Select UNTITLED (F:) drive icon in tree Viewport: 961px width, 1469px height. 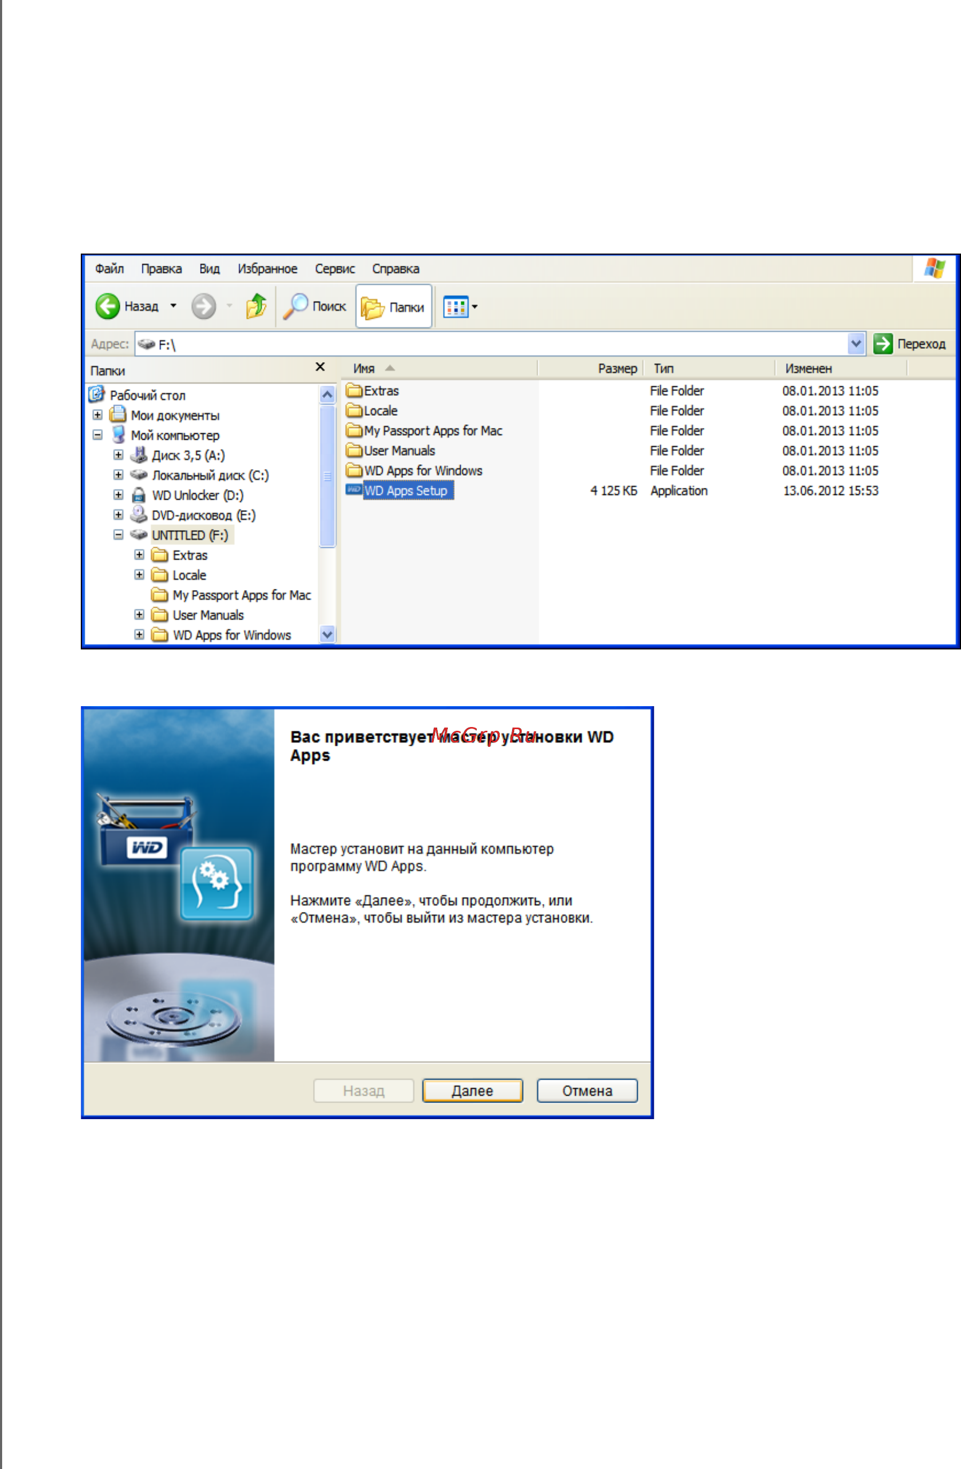(139, 534)
